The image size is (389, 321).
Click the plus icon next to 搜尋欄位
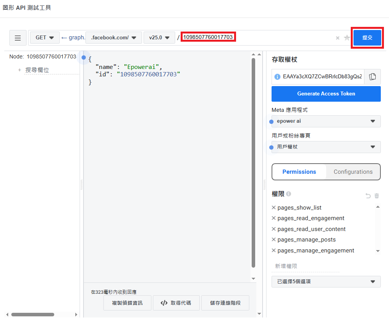click(20, 70)
